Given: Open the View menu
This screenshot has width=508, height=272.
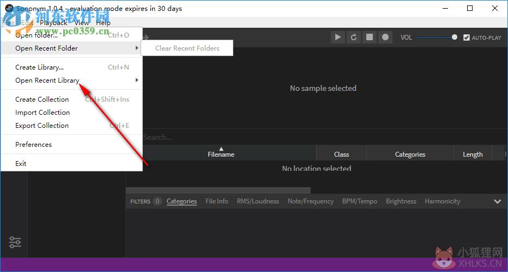Looking at the screenshot, I should pos(81,23).
